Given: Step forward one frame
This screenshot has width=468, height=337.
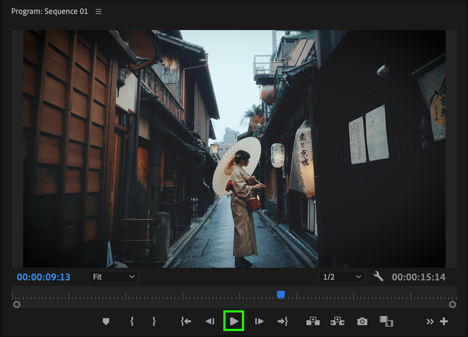Looking at the screenshot, I should (x=259, y=321).
